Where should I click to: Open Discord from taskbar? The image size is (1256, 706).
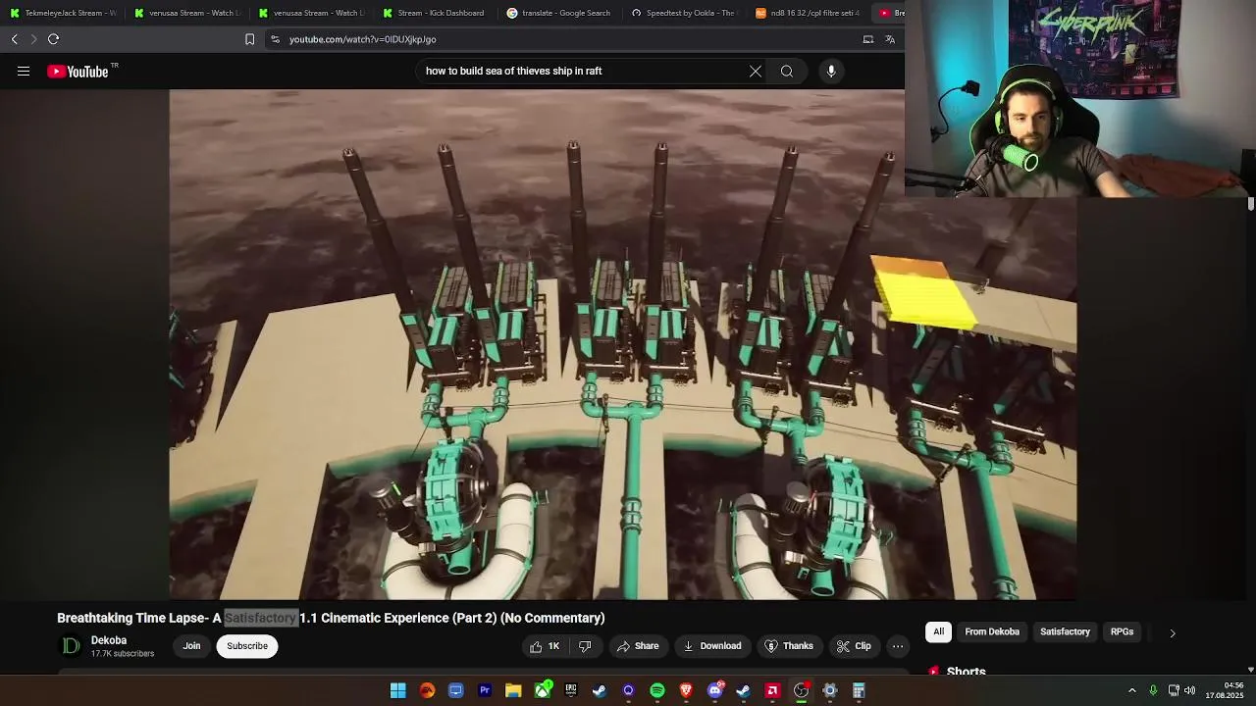715,690
